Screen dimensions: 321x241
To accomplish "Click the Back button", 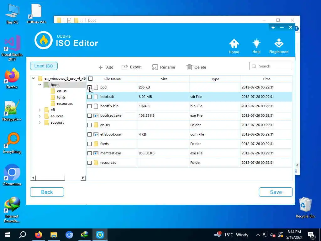I will point(47,192).
